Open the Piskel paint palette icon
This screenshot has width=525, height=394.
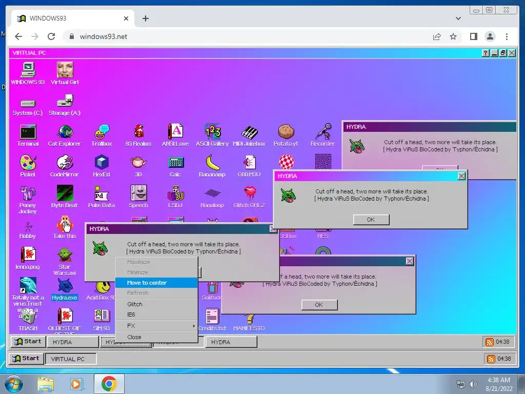(x=28, y=167)
